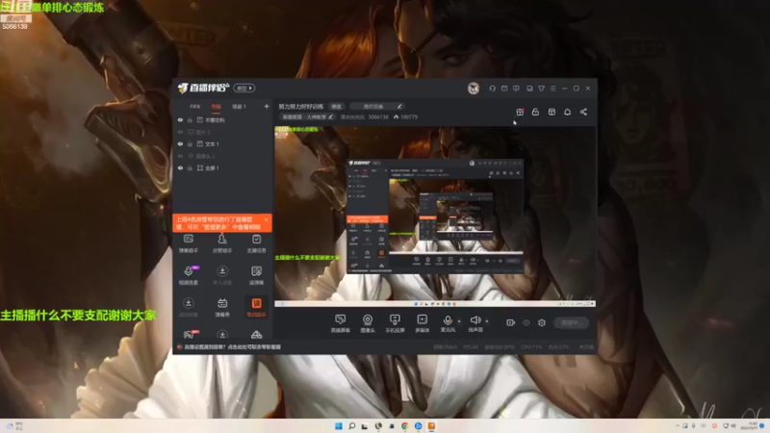The height and width of the screenshot is (433, 770).
Task: Expand speaker options arrow
Action: coord(487,321)
